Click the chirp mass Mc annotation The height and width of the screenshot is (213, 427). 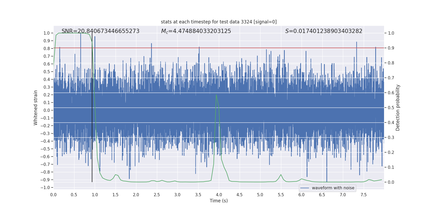pyautogui.click(x=196, y=31)
